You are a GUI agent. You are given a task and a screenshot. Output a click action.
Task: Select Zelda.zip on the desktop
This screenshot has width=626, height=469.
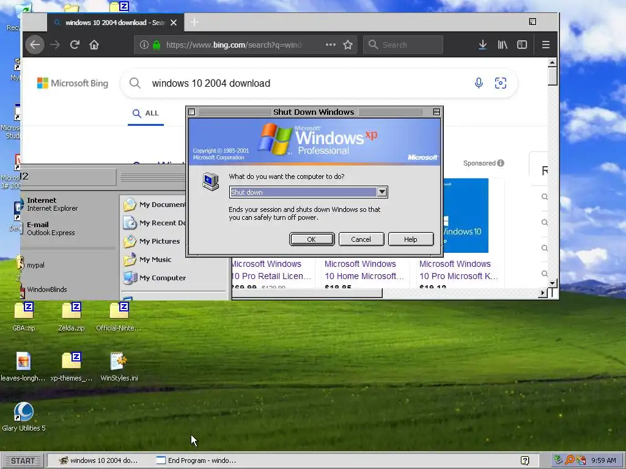coord(72,318)
